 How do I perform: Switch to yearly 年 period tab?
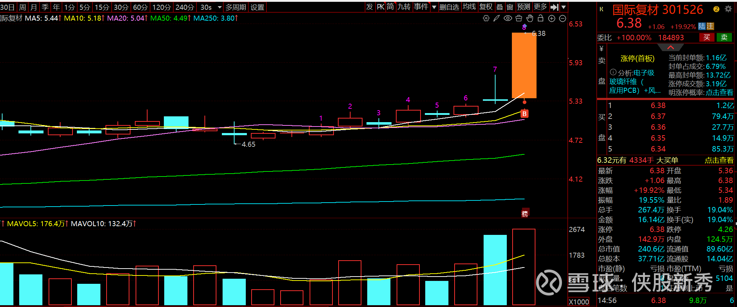tap(56, 7)
